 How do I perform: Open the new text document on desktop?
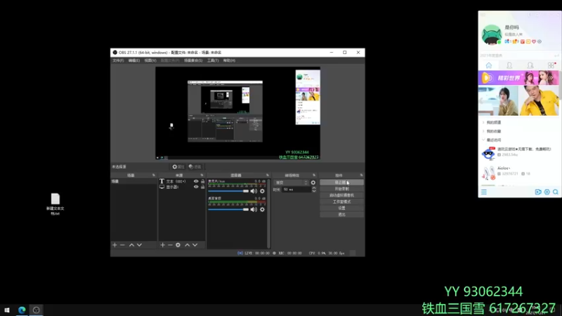coord(55,204)
